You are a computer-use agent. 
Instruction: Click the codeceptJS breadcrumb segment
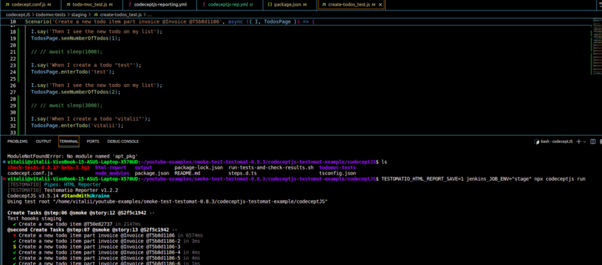pyautogui.click(x=18, y=14)
